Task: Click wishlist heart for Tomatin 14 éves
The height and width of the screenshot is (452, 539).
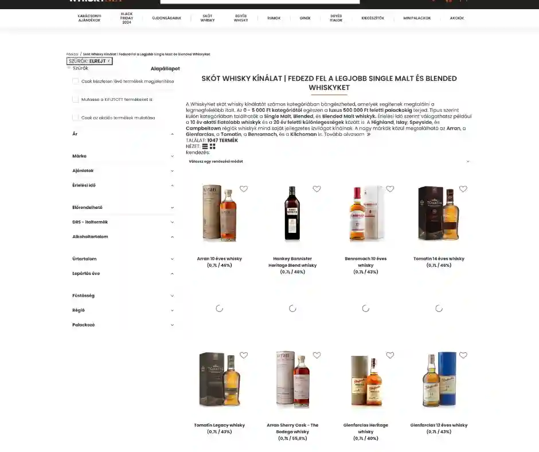Action: click(463, 189)
